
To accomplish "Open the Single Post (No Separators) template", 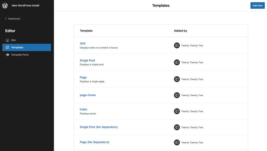I will 99,127.
